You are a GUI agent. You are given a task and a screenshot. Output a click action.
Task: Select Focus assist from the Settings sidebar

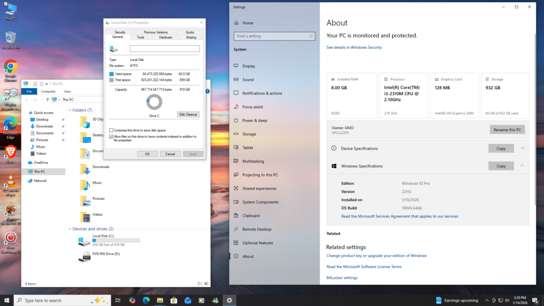click(252, 106)
